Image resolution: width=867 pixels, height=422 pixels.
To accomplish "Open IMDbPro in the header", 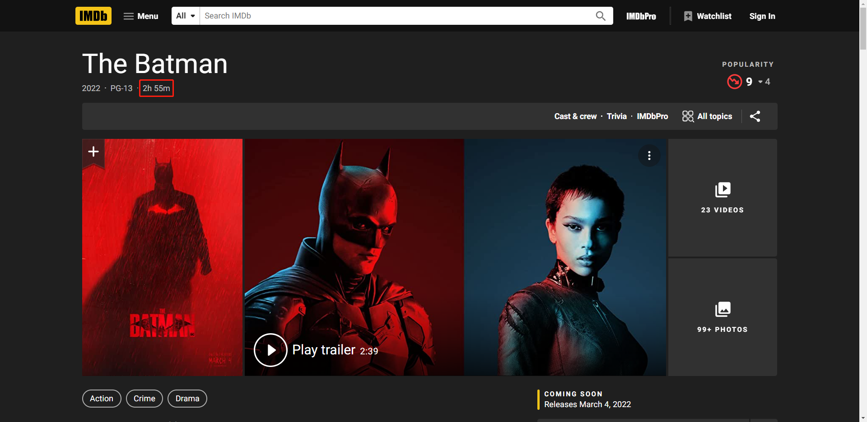I will click(641, 16).
